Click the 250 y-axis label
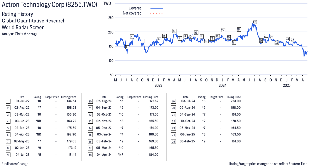Viewport: 311px width, 166px height. 111,18
